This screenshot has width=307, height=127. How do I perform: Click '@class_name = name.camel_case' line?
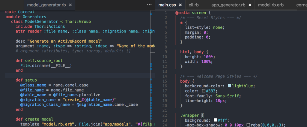(x=55, y=85)
